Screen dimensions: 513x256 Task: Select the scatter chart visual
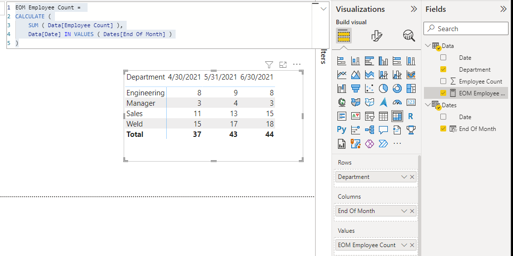click(370, 88)
